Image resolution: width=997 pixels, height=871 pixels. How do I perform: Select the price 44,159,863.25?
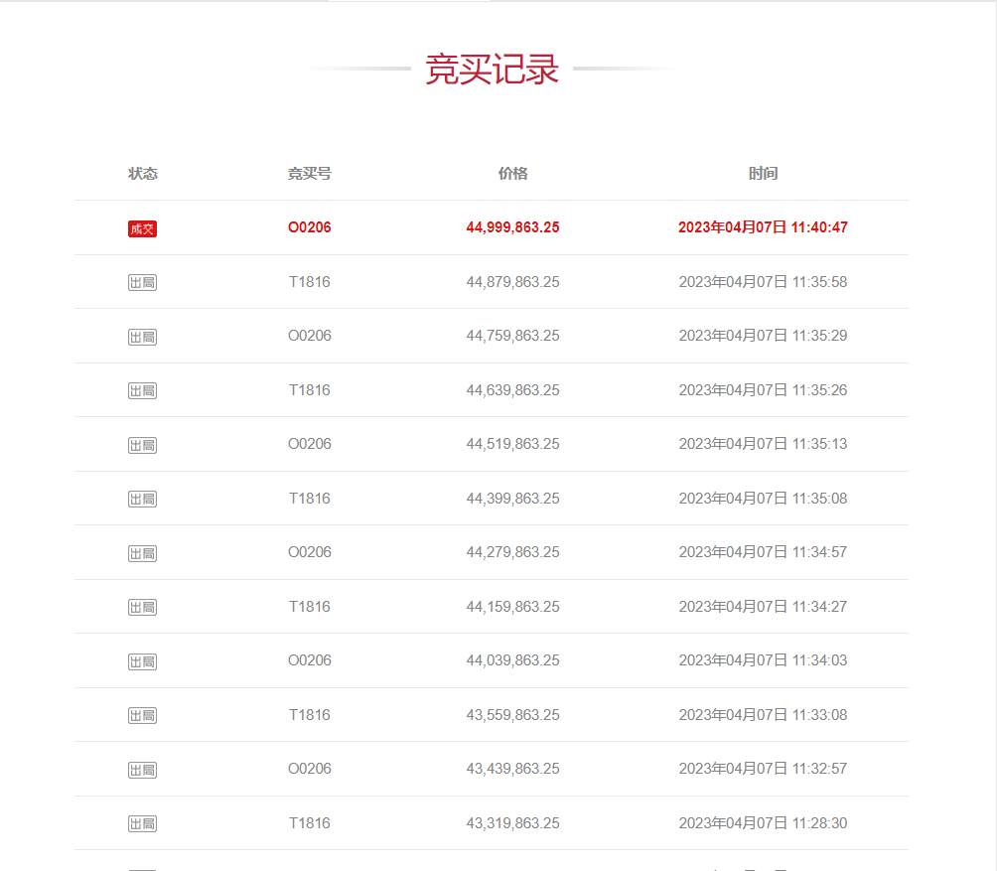(512, 607)
